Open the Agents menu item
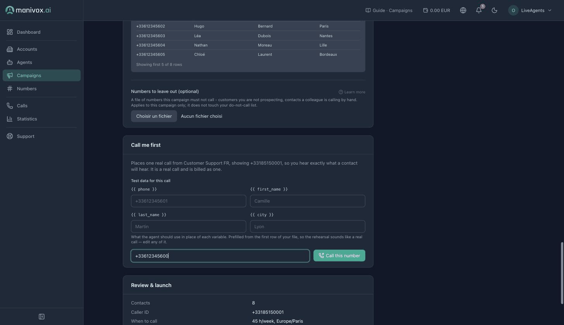 (41, 62)
